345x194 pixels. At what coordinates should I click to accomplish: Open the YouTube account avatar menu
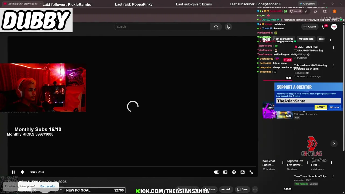(334, 27)
